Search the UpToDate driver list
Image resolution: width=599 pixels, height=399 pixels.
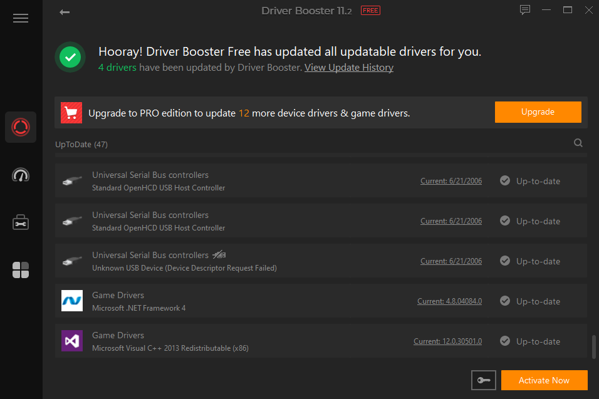pos(578,143)
